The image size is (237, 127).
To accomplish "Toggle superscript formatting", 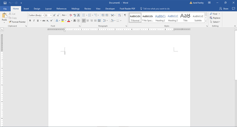I will point(51,20).
